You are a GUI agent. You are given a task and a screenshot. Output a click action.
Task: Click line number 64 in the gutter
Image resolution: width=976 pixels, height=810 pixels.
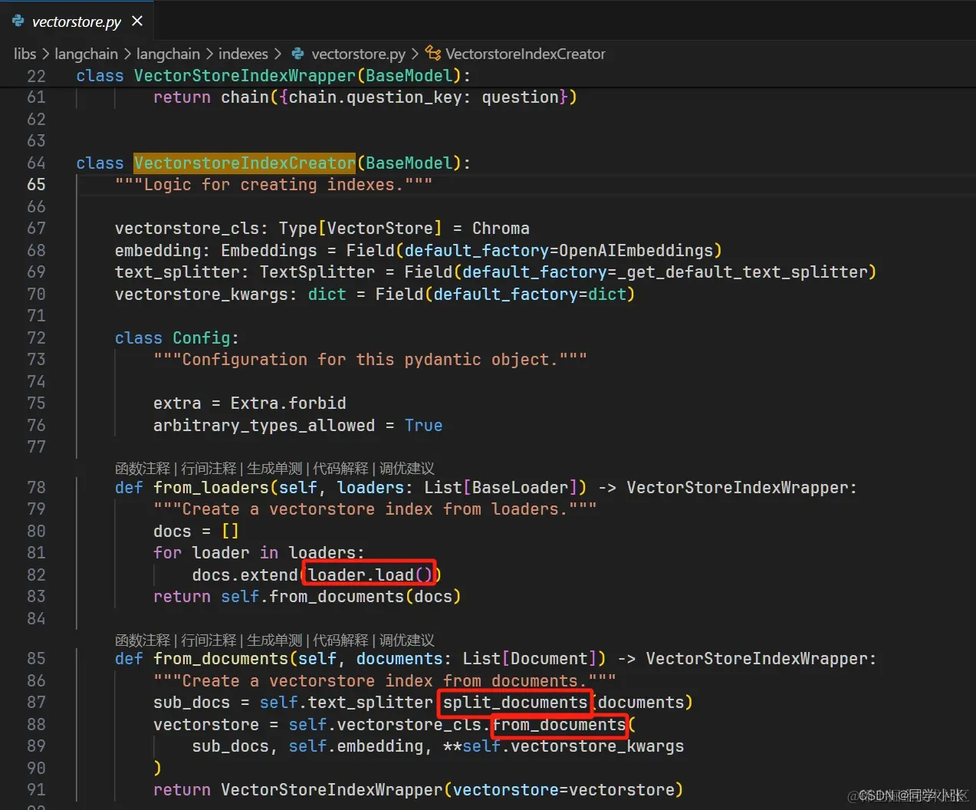coord(36,163)
